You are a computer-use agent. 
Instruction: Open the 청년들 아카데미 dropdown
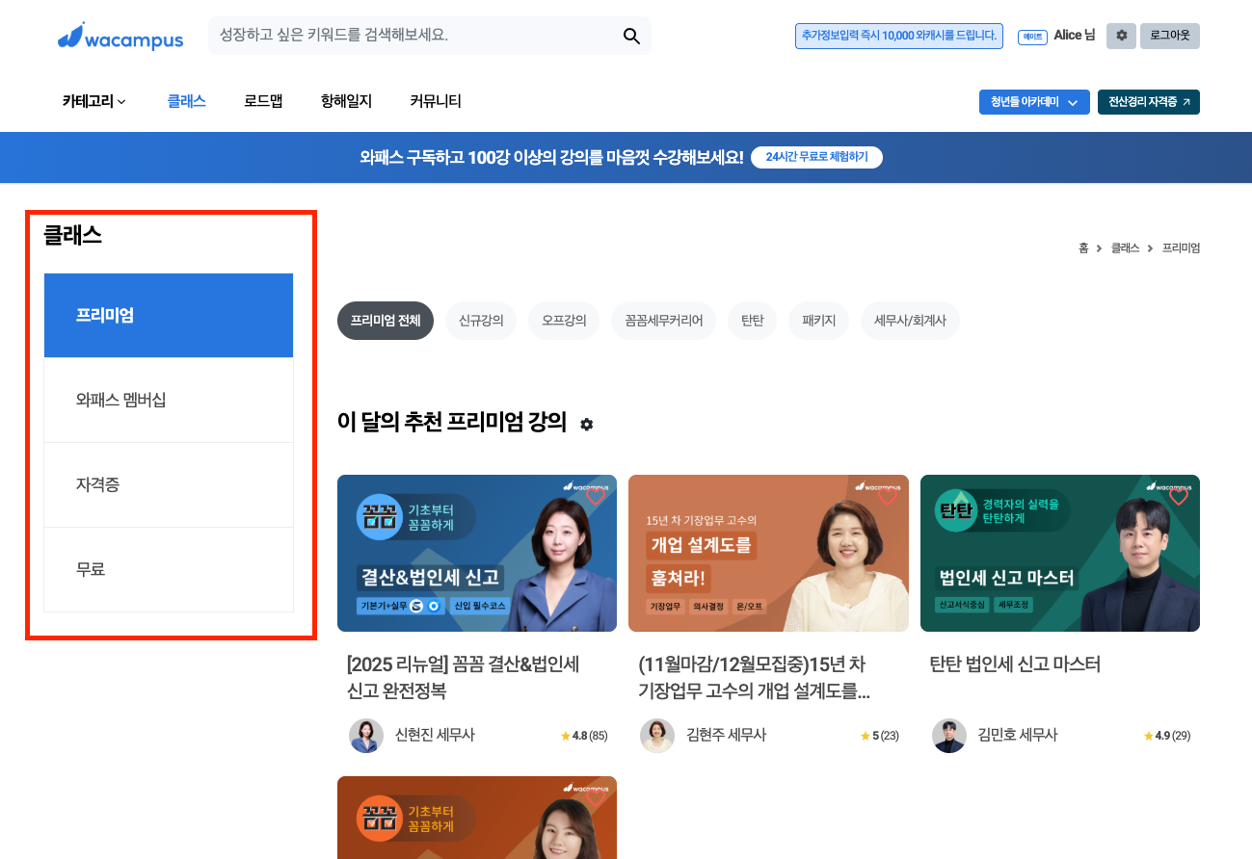1033,102
